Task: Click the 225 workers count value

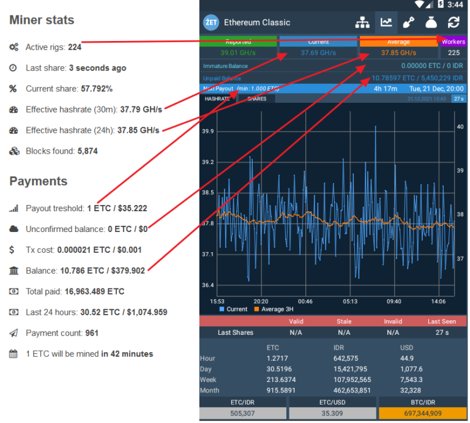Action: (x=454, y=53)
